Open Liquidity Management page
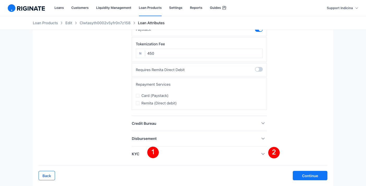Image resolution: width=366 pixels, height=186 pixels. 114,8
